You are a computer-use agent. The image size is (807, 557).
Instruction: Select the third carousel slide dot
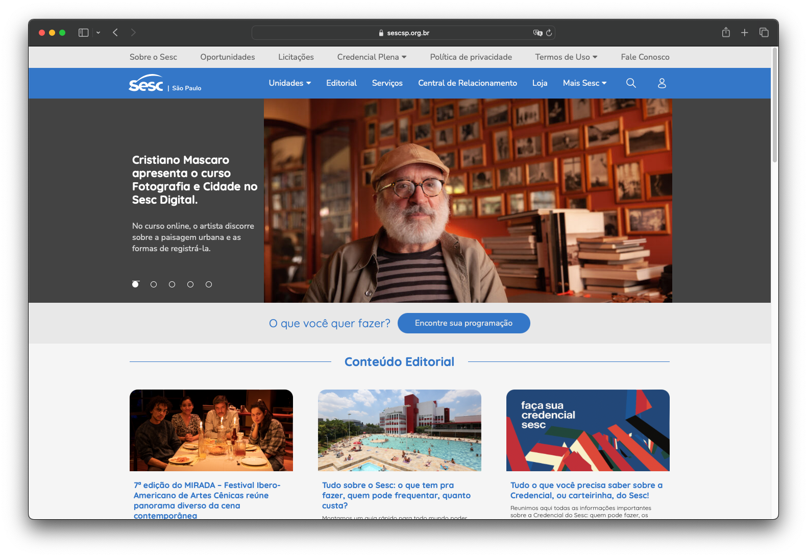coord(172,284)
